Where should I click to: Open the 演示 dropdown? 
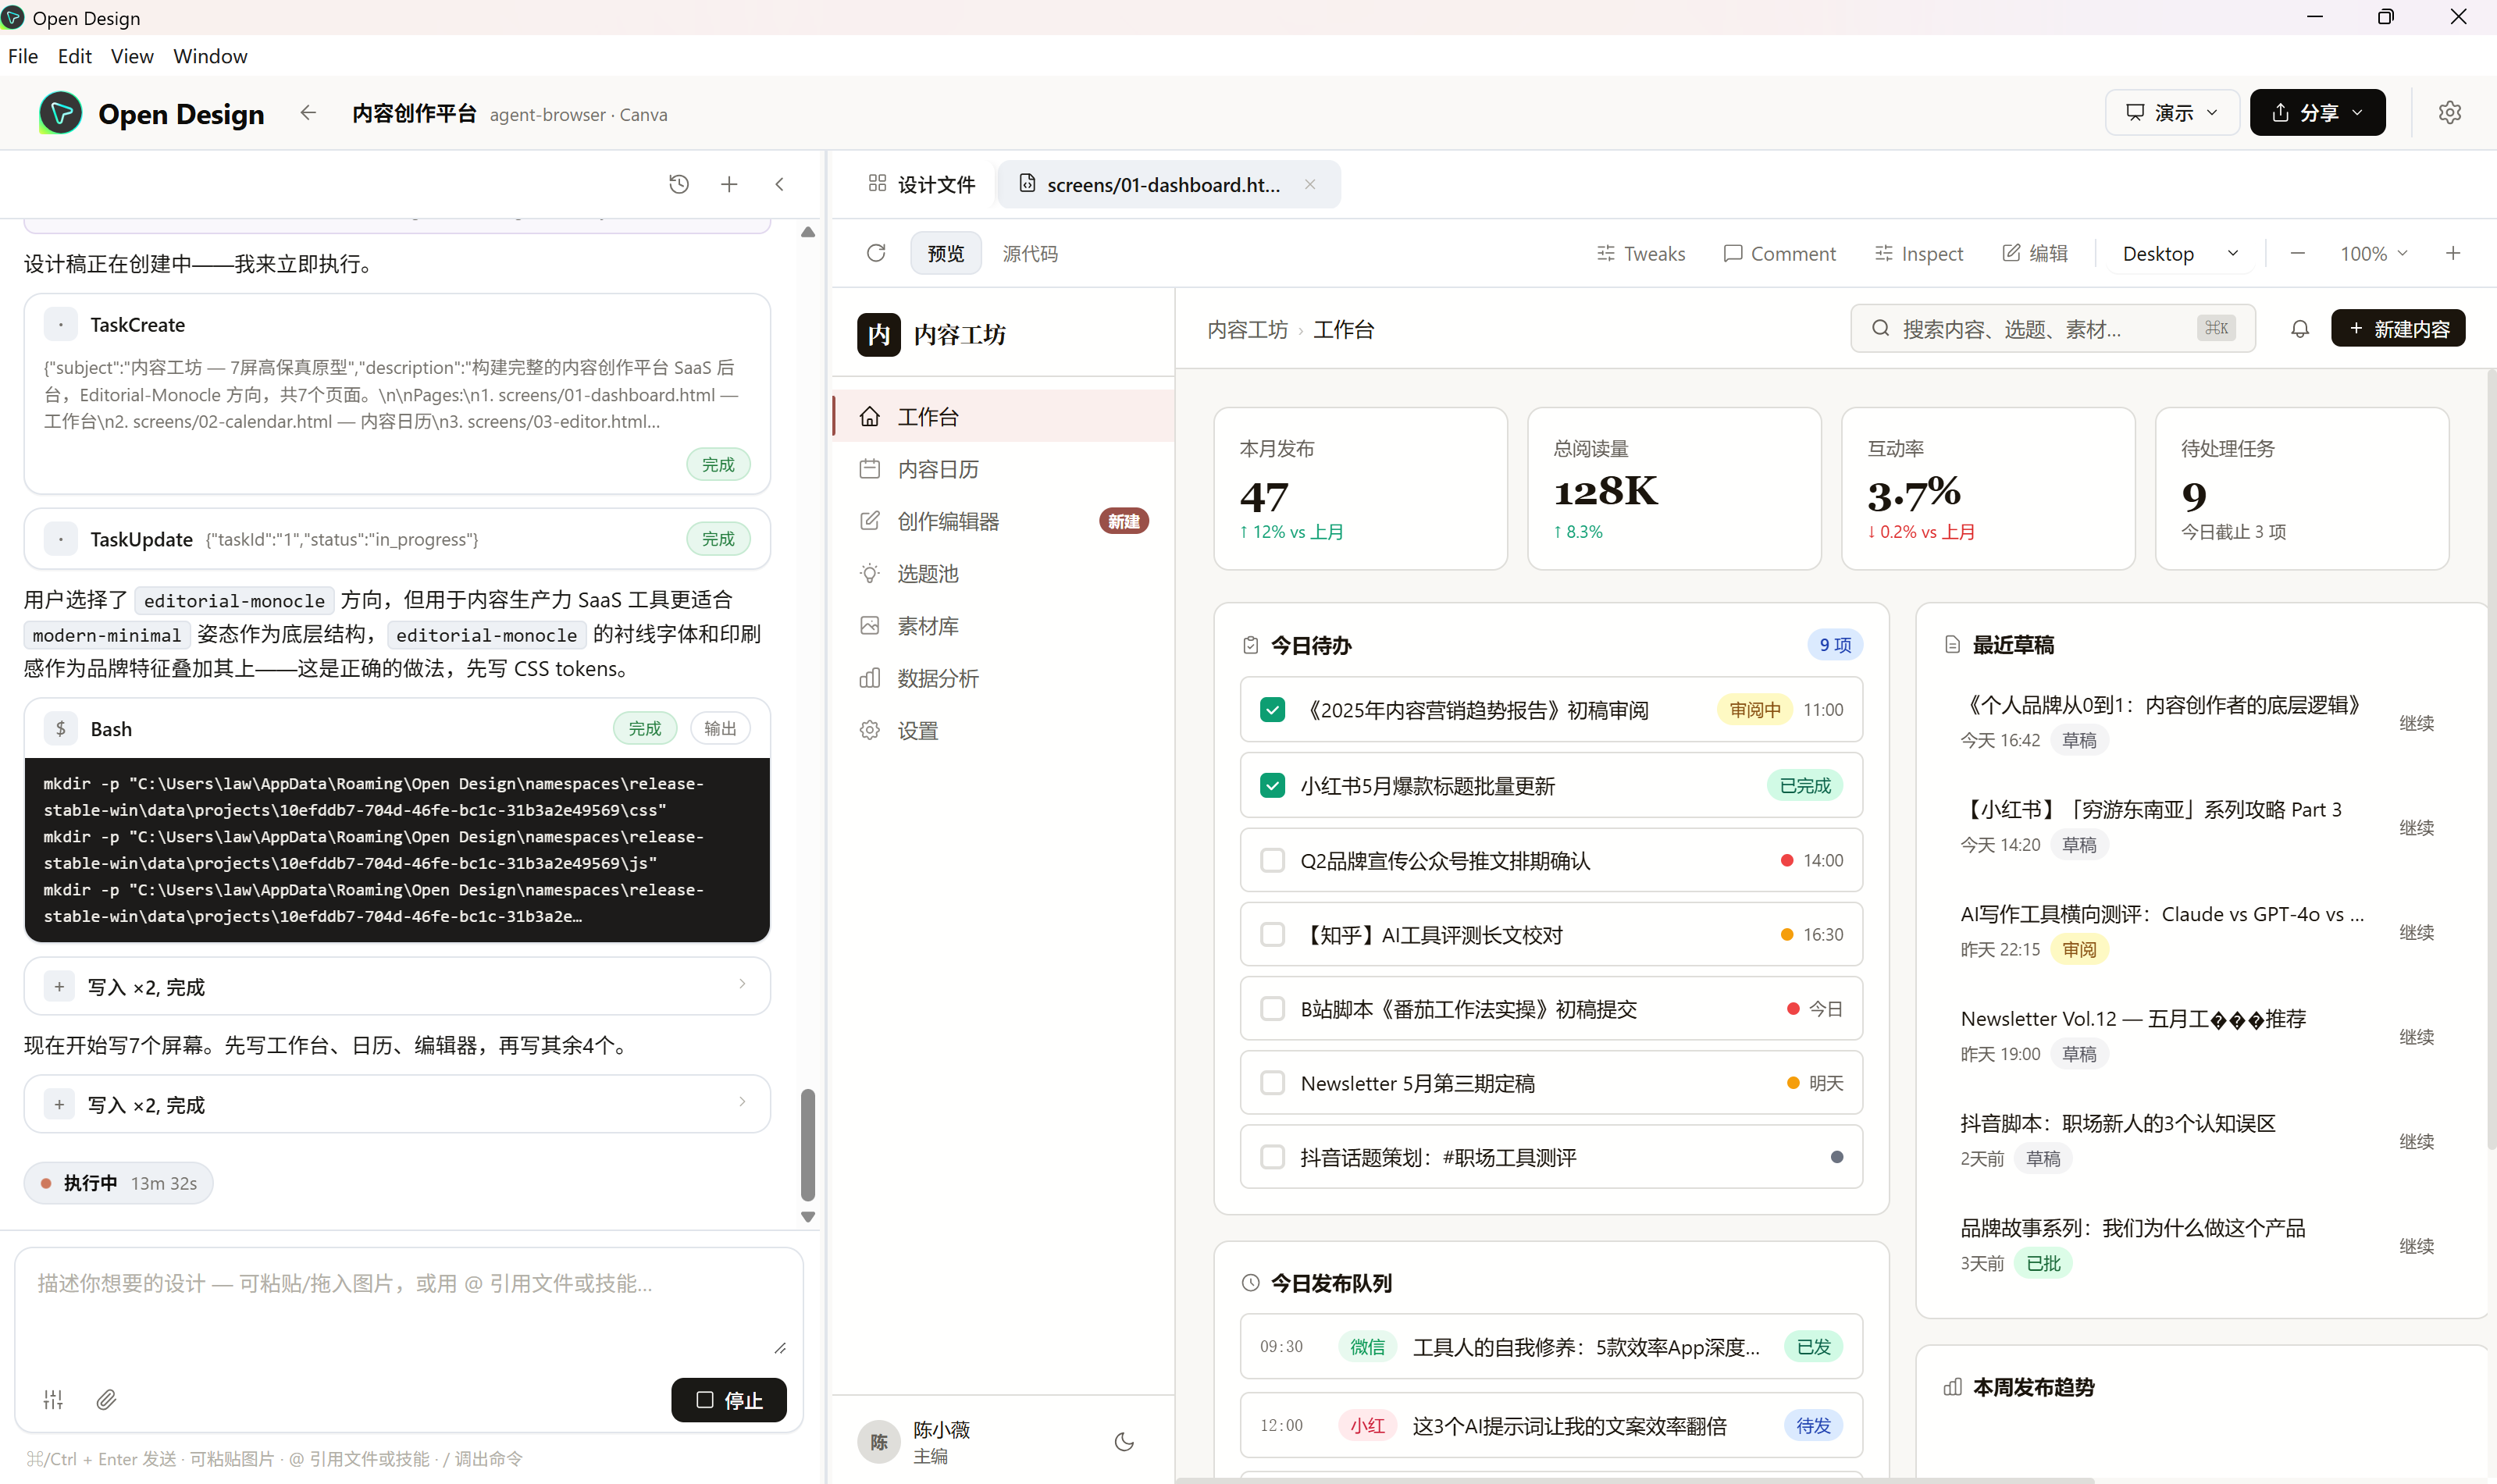click(2171, 112)
